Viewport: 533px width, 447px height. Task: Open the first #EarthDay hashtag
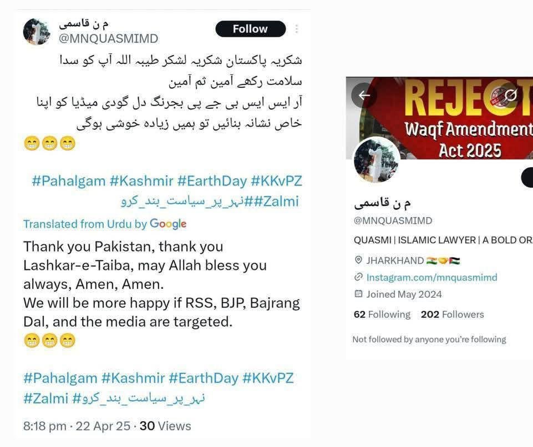[x=212, y=181]
